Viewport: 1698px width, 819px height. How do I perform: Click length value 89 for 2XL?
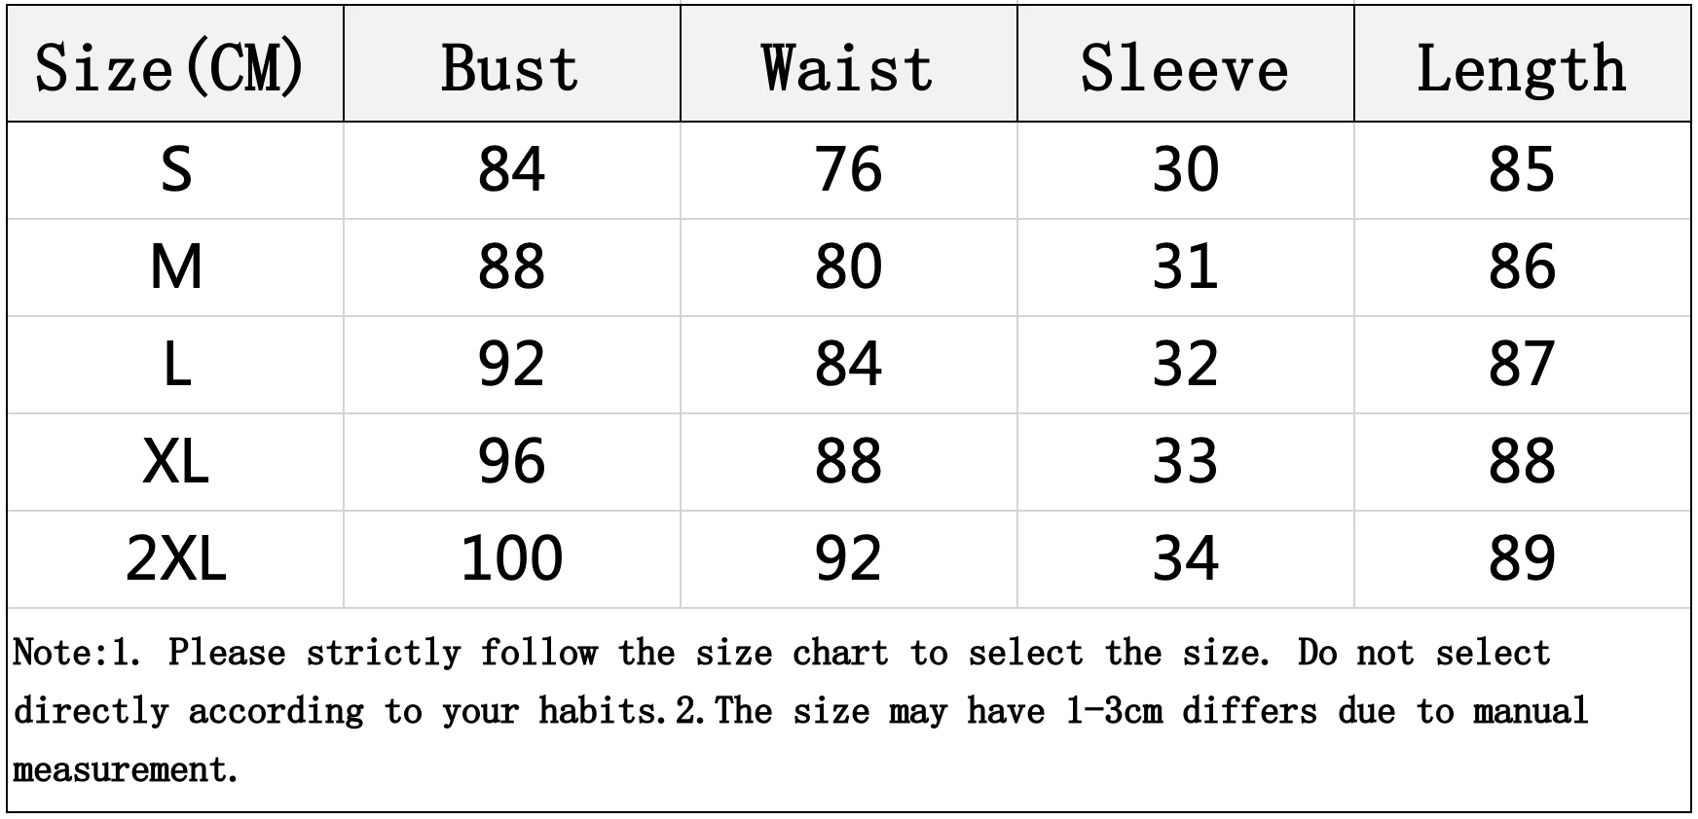[x=1522, y=558]
